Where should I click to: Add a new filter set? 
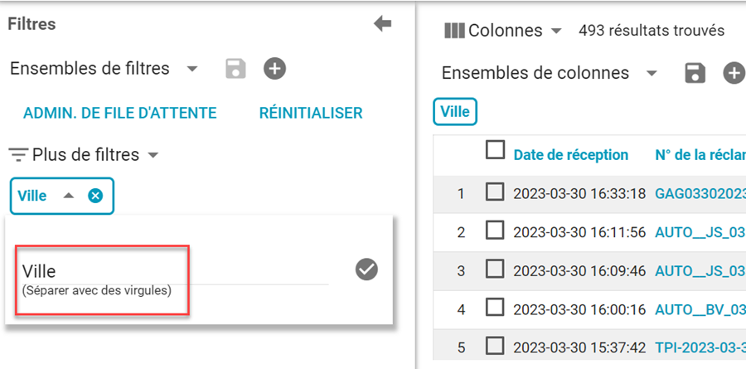tap(274, 69)
